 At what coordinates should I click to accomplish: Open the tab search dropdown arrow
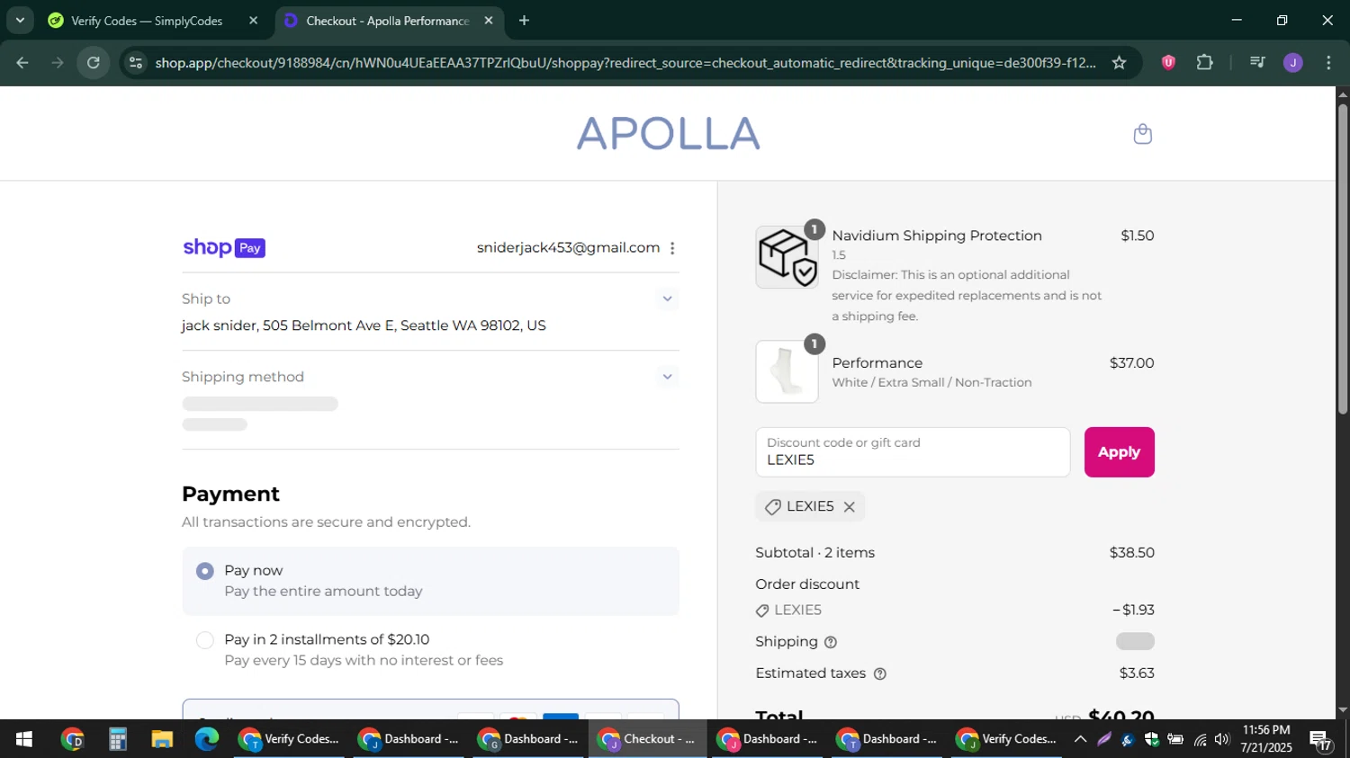pyautogui.click(x=19, y=21)
